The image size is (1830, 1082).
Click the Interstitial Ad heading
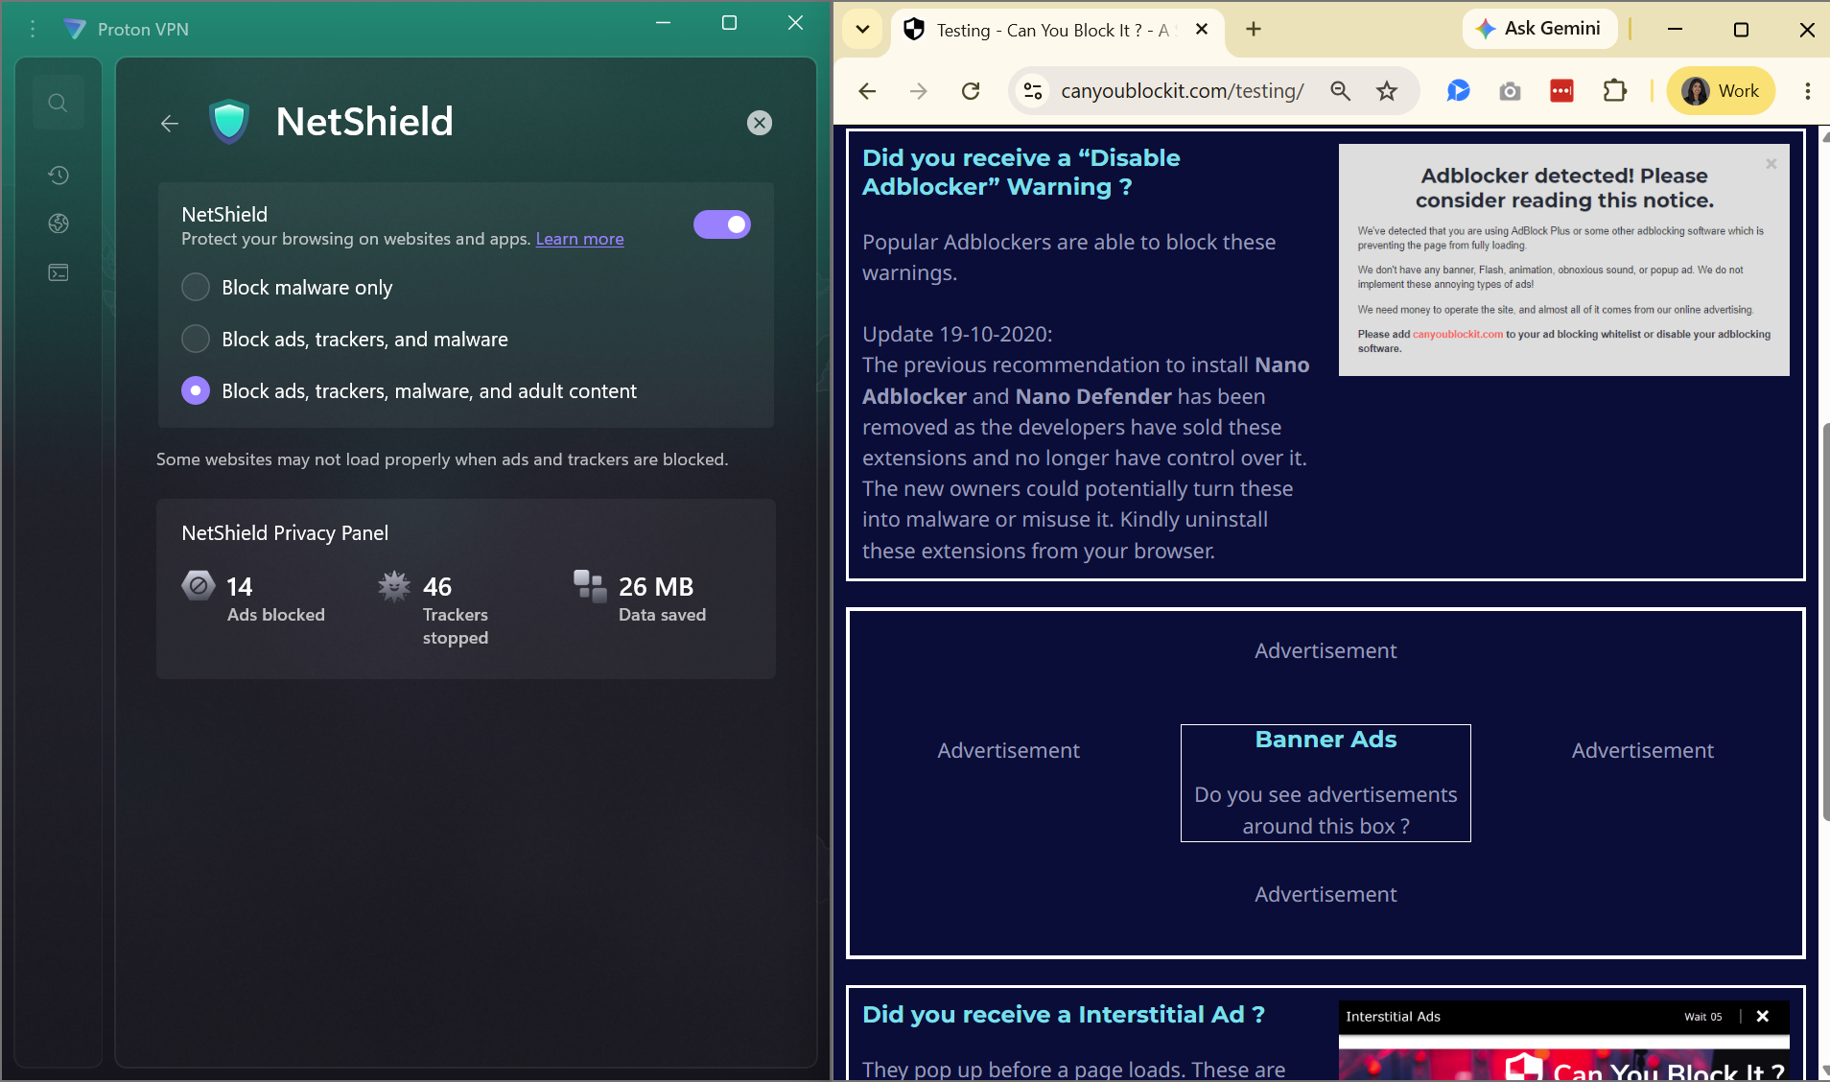tap(1063, 1015)
